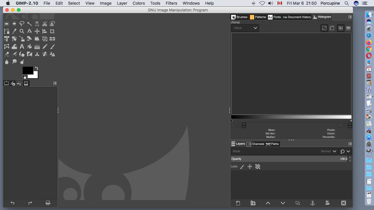The width and height of the screenshot is (374, 210).
Task: Open the toolbox dock tab configuration menu
Action: point(55,83)
